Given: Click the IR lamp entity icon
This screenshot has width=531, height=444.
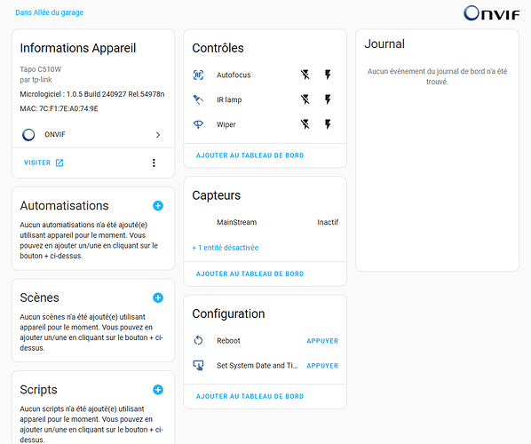Looking at the screenshot, I should tap(198, 99).
